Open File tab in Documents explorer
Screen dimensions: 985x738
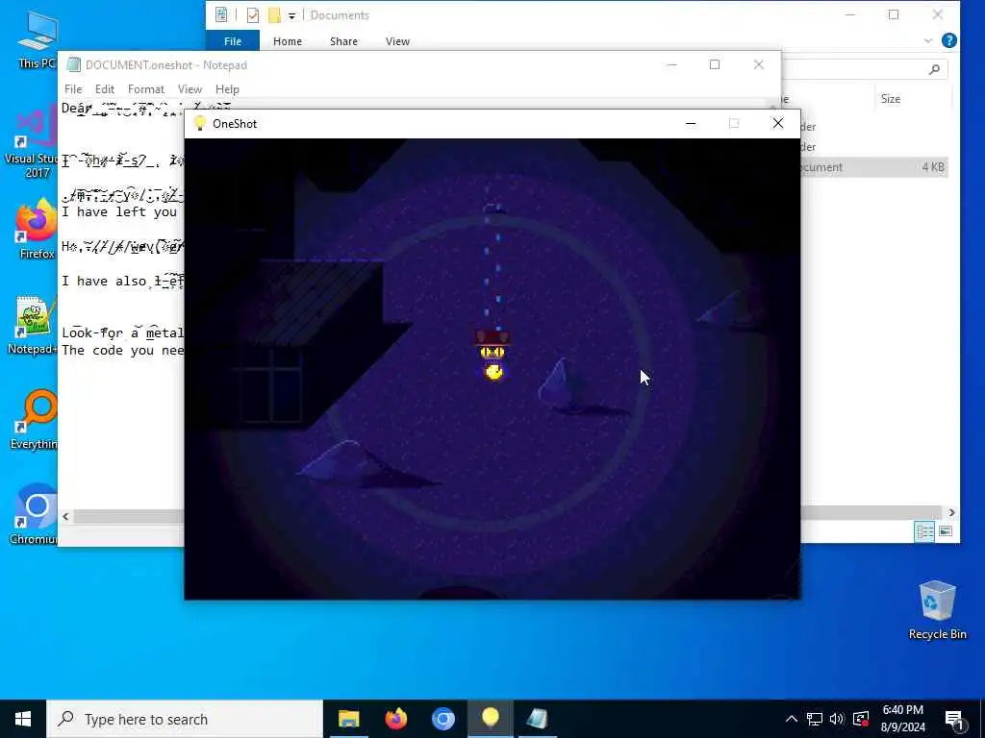(233, 41)
